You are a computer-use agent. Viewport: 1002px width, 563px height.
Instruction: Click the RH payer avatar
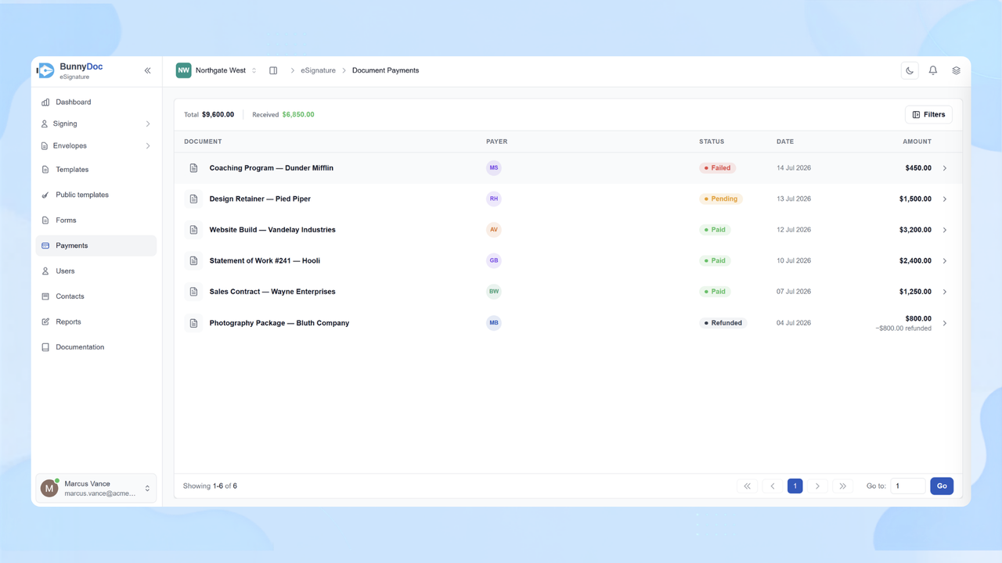(494, 199)
